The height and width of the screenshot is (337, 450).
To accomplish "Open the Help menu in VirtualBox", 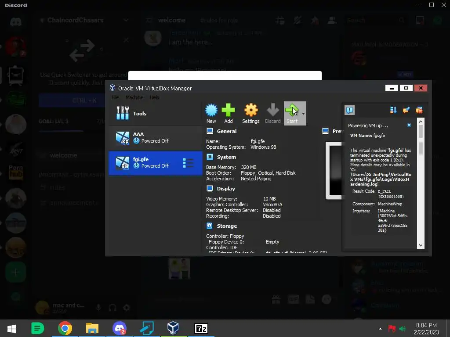I will (x=154, y=97).
